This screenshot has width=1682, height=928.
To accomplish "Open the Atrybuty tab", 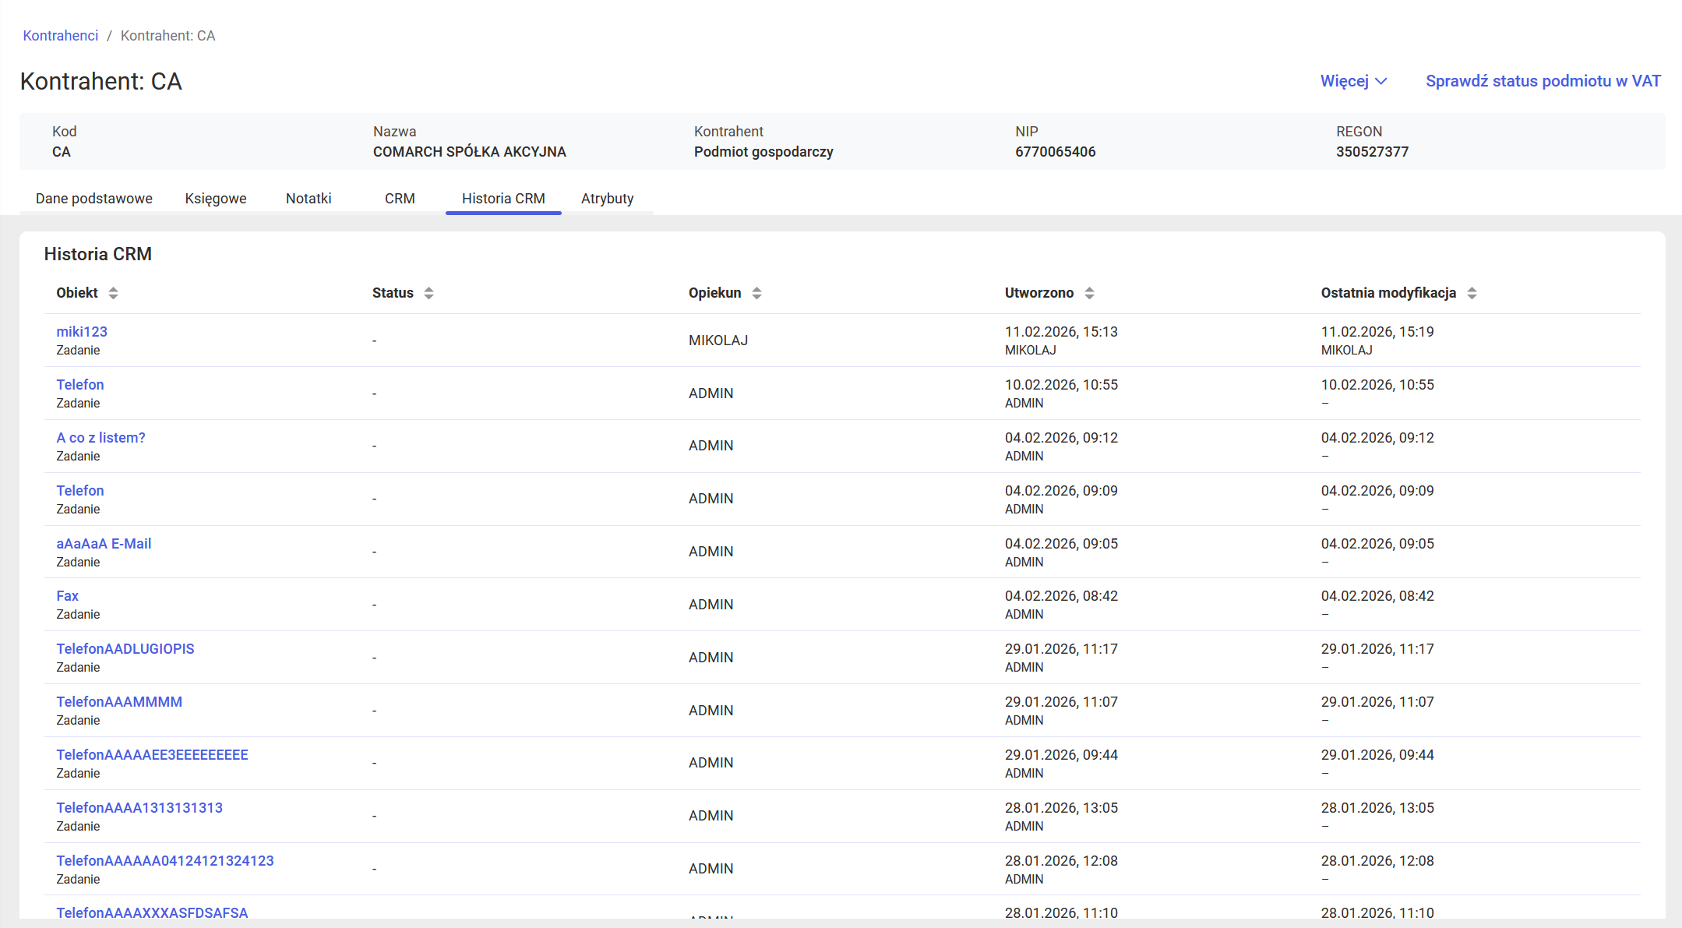I will [607, 198].
